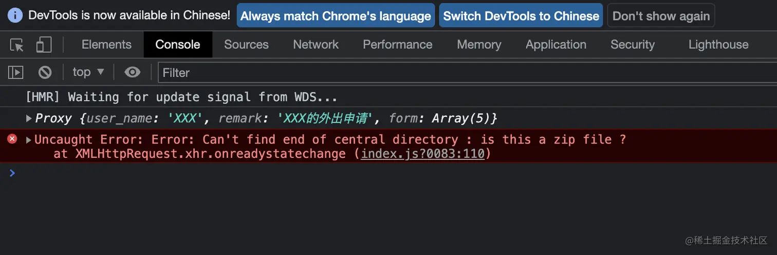Open the top context dropdown
Screen dimensions: 777x255
[88, 72]
